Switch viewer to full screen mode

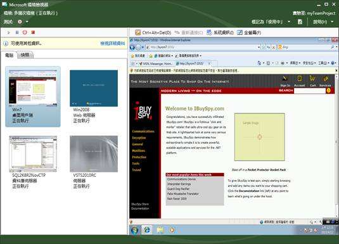249,33
